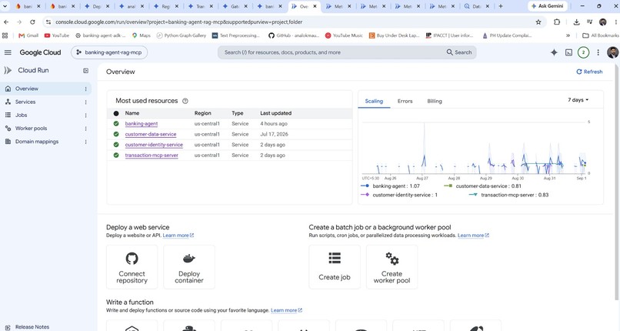Go back with the browser back arrow
Viewport: 620px width, 331px height.
tap(6, 22)
